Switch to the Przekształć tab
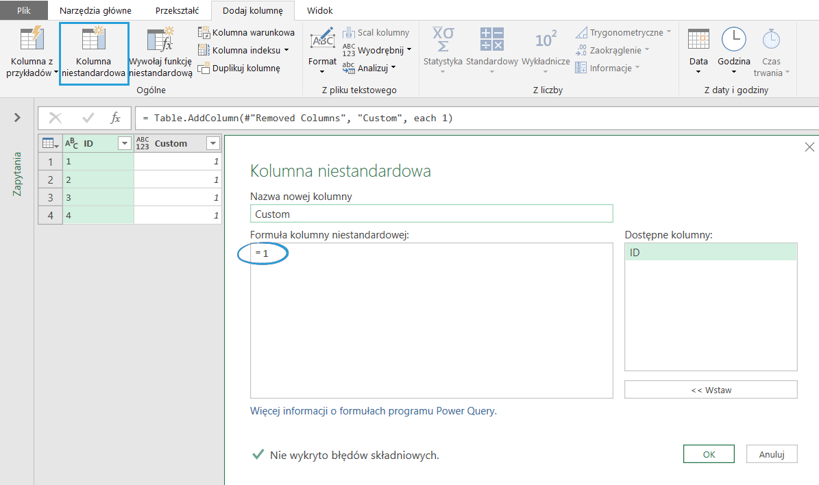This screenshot has height=485, width=819. click(177, 11)
